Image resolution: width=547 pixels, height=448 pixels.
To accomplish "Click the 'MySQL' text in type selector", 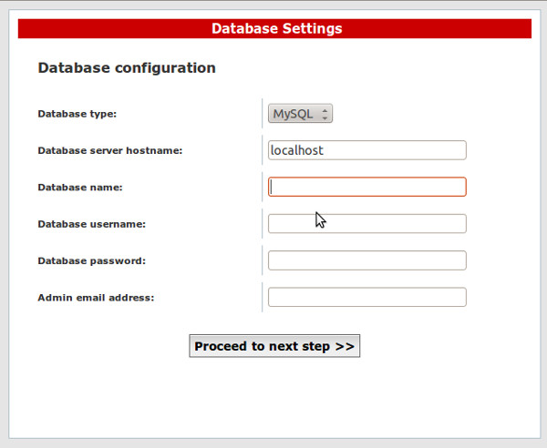I will [x=293, y=114].
